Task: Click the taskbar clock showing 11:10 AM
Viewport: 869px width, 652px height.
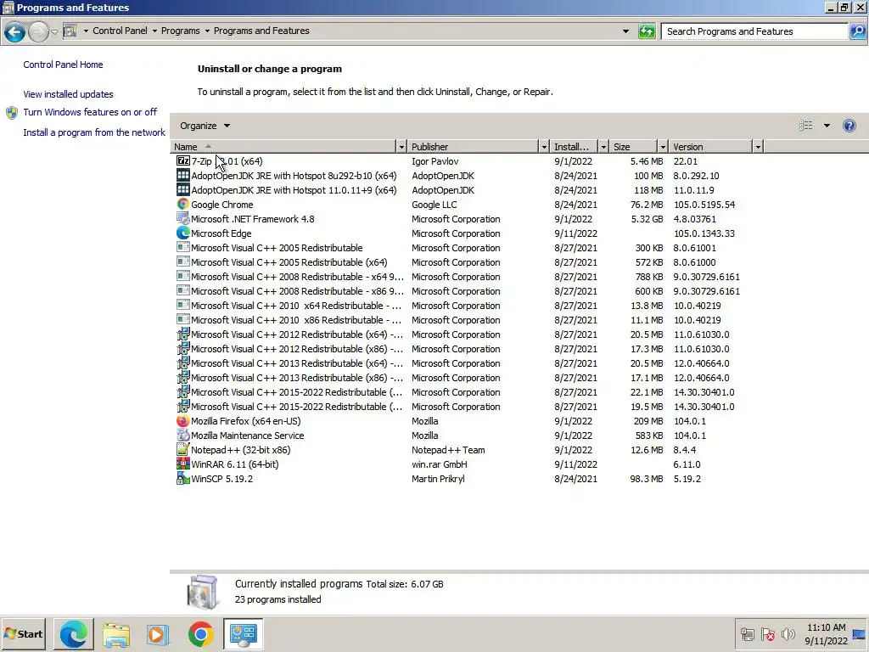Action: pos(826,633)
